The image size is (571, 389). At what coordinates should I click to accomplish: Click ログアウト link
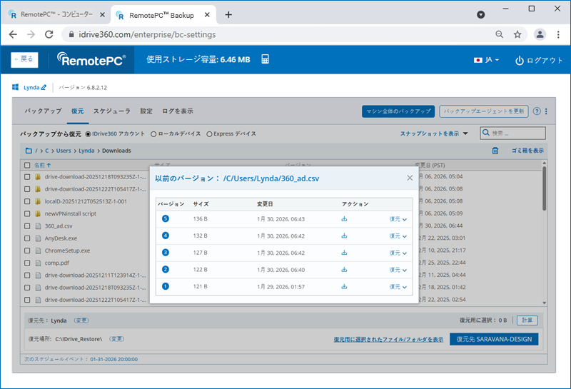[540, 61]
